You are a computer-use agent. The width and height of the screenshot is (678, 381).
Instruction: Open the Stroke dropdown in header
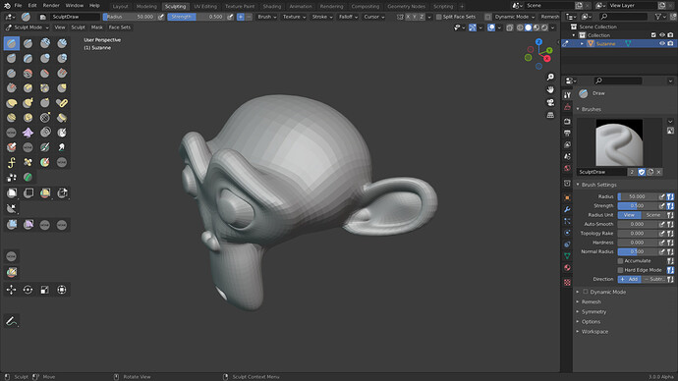point(322,17)
